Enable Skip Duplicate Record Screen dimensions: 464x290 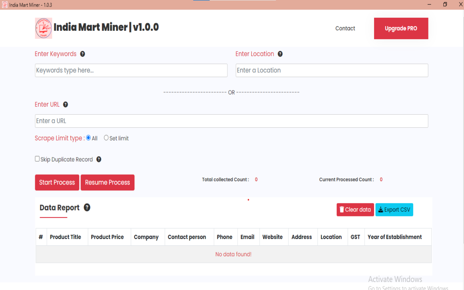(x=37, y=158)
